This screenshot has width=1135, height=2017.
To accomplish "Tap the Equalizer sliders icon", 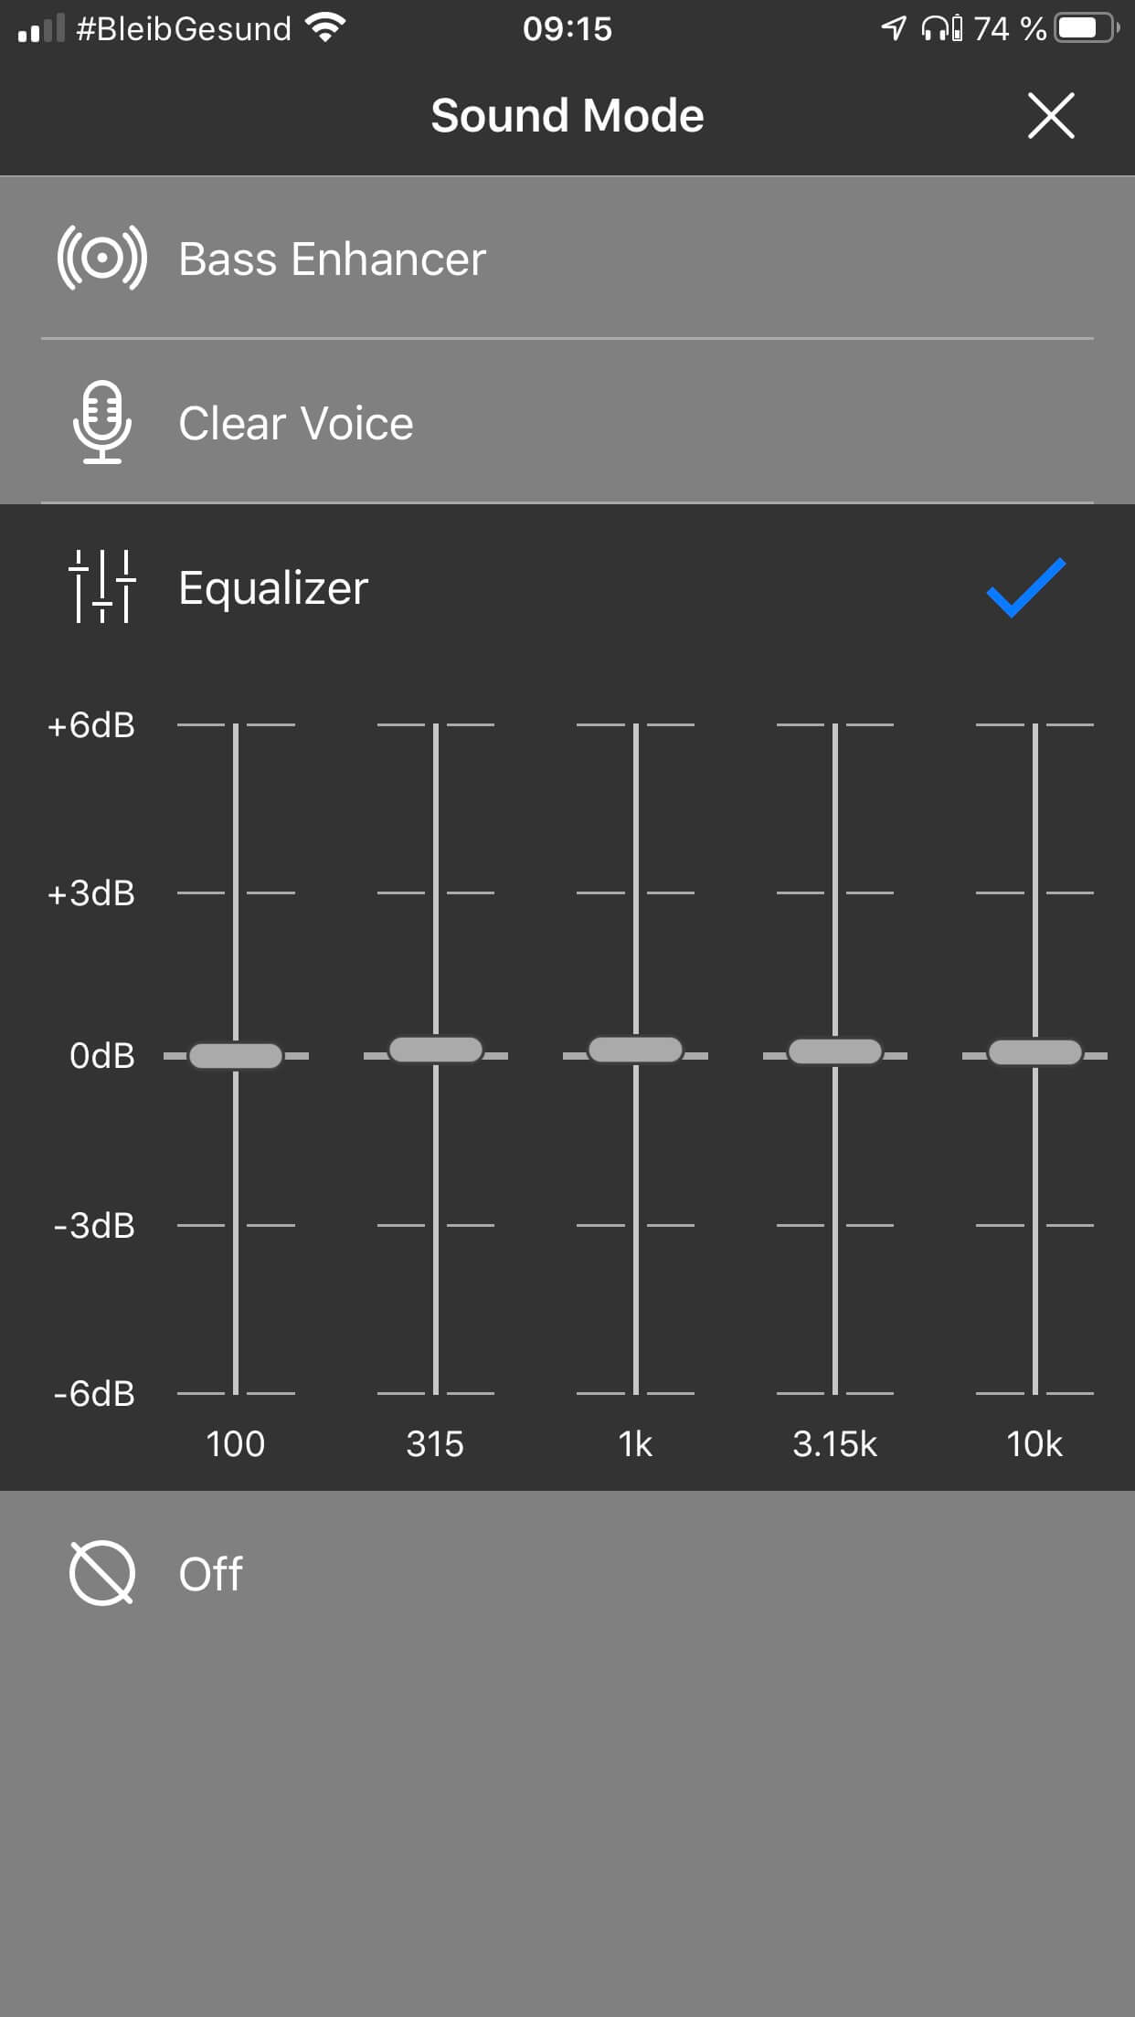I will pos(101,586).
